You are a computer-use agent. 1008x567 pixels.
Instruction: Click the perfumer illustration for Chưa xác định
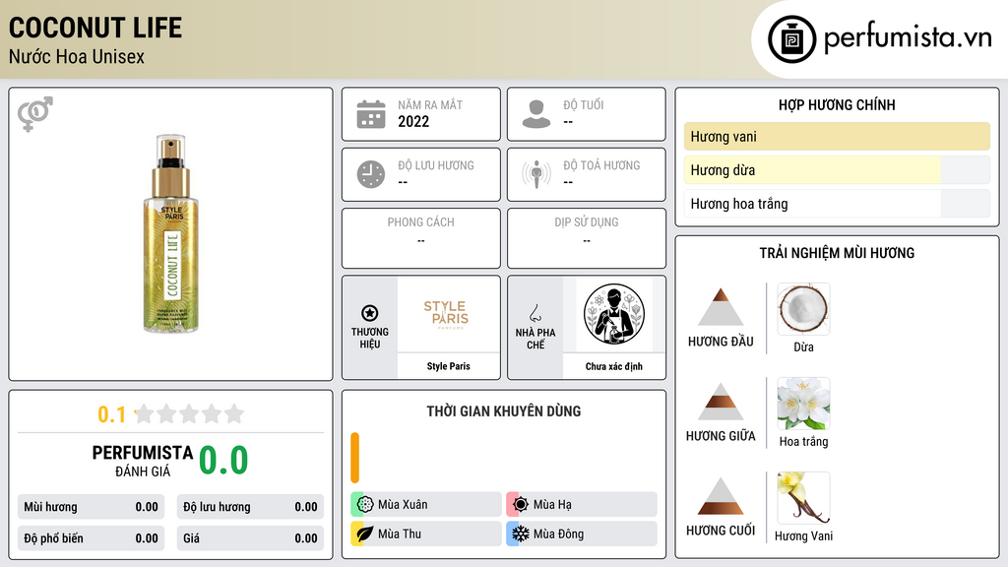[x=614, y=314]
